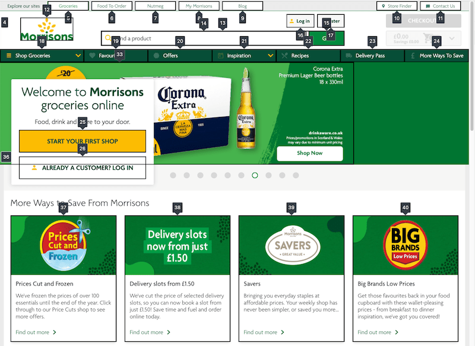
Task: Select the active seventh carousel dot
Action: point(255,175)
